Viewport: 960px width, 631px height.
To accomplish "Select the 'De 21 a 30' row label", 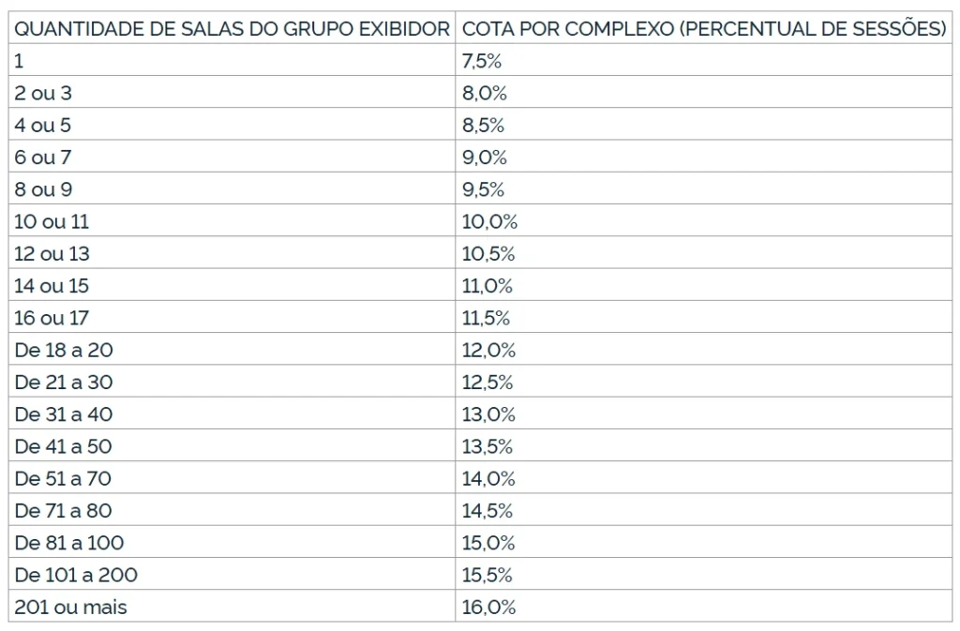I will click(64, 383).
